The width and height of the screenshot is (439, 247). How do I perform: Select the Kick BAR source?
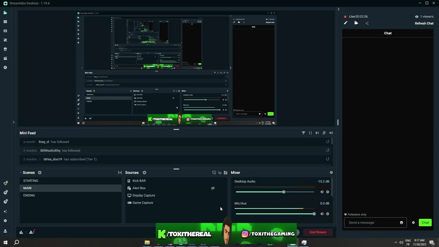176,181
